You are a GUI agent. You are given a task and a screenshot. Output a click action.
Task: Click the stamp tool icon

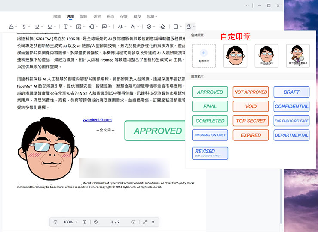coord(189,27)
